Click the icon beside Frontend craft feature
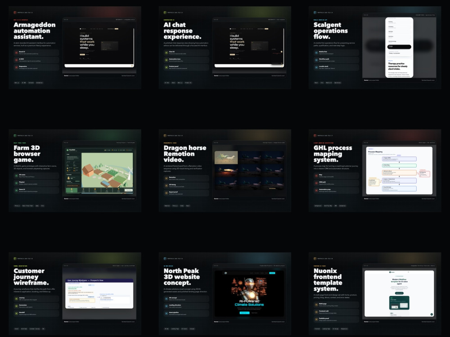Screen dimensions: 450x337 [316, 312]
